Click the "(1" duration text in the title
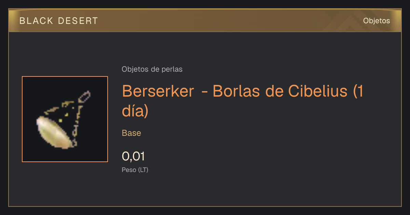The width and height of the screenshot is (410, 215). pyautogui.click(x=357, y=91)
